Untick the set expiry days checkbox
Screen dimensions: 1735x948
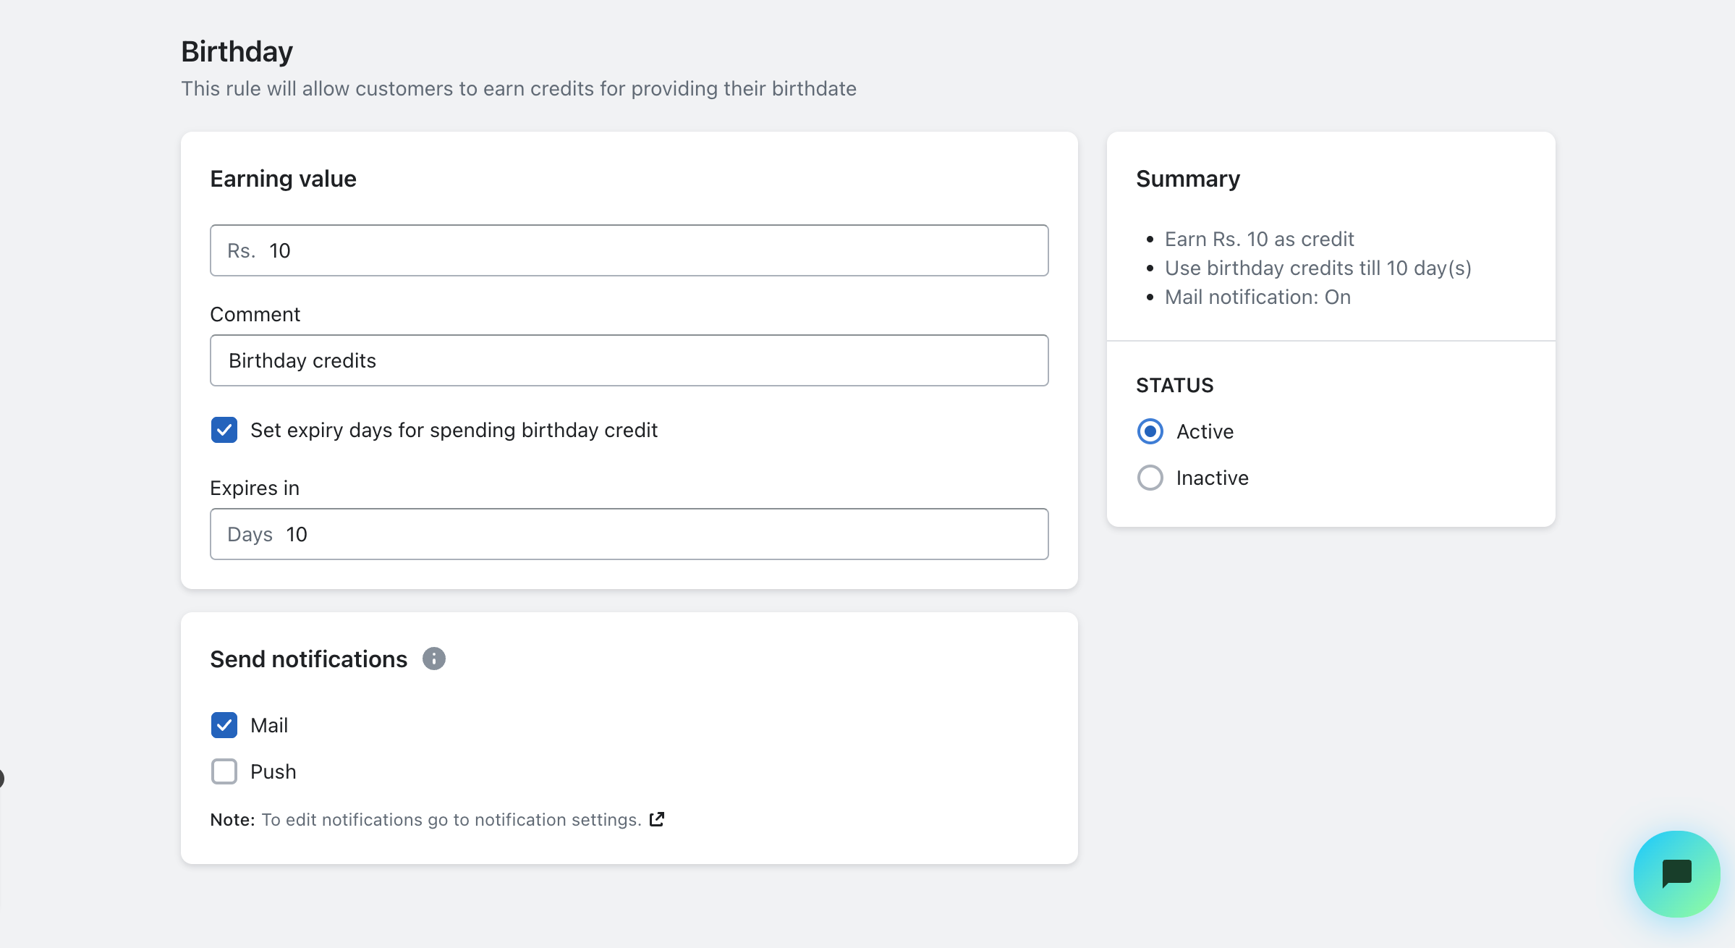coord(224,430)
